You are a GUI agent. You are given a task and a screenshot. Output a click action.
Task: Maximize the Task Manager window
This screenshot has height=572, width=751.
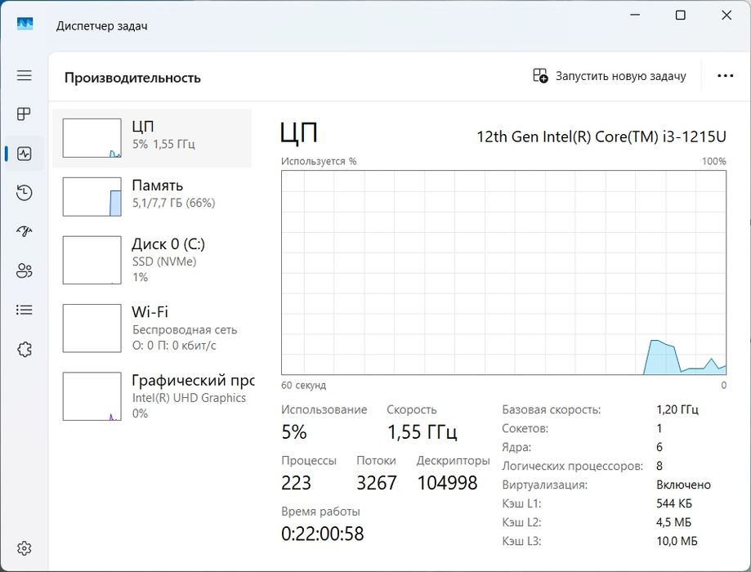tap(680, 16)
